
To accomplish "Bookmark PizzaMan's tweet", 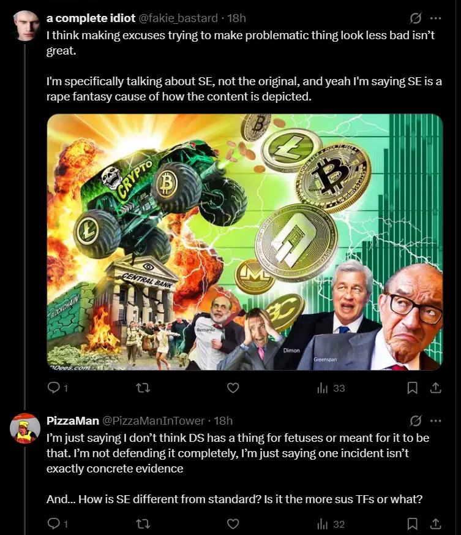I will pos(412,524).
